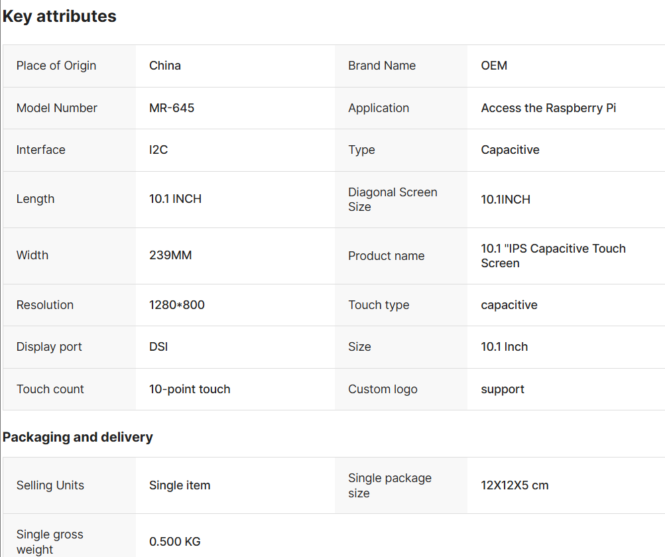Select the MR-645 model number value
The width and height of the screenshot is (665, 557).
click(x=172, y=108)
